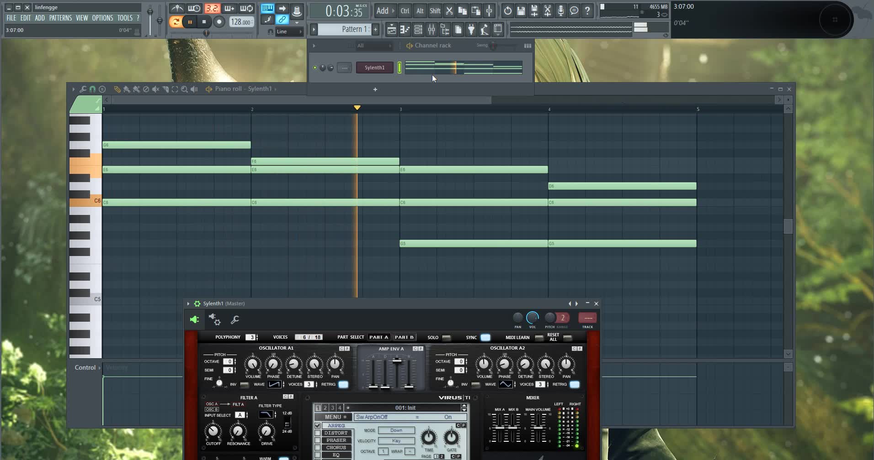Viewport: 874px width, 460px height.
Task: Open the plugin picker plug icon
Action: point(471,30)
